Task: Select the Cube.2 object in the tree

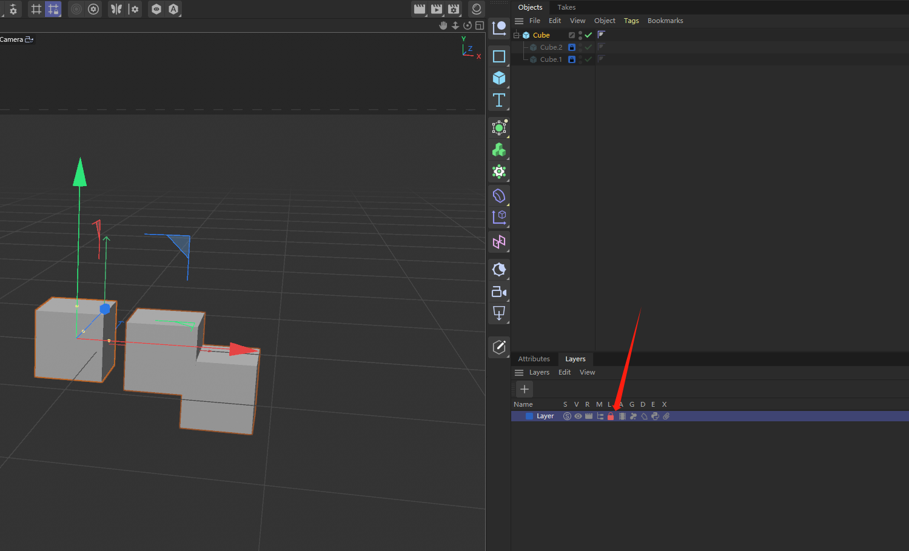Action: click(551, 47)
